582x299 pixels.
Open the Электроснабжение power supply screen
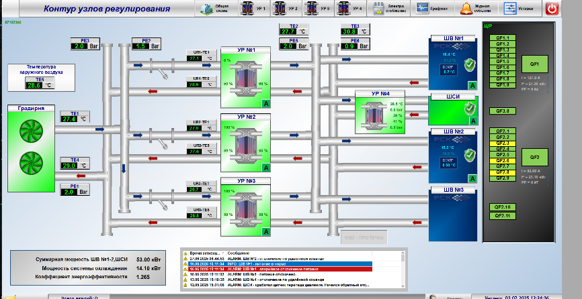pos(386,9)
